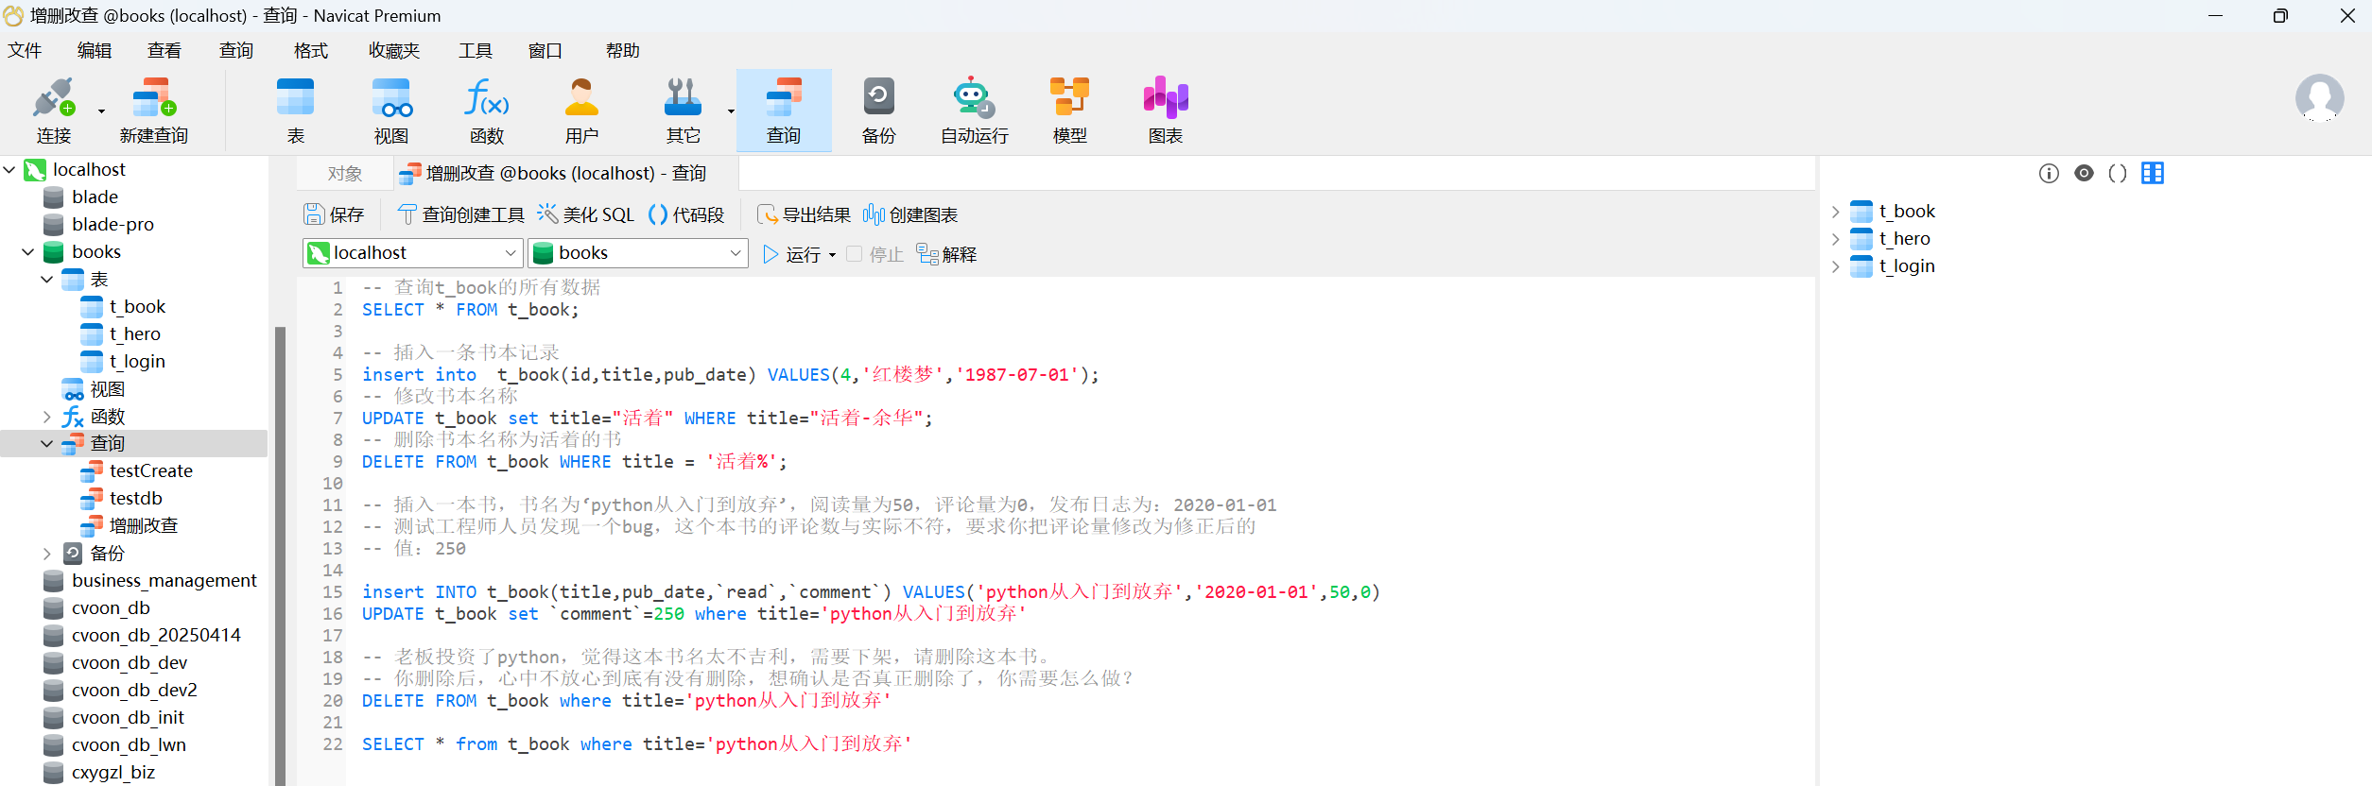Select the business_management database

coord(164,581)
